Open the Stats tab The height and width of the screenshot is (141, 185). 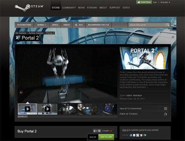pos(126,8)
